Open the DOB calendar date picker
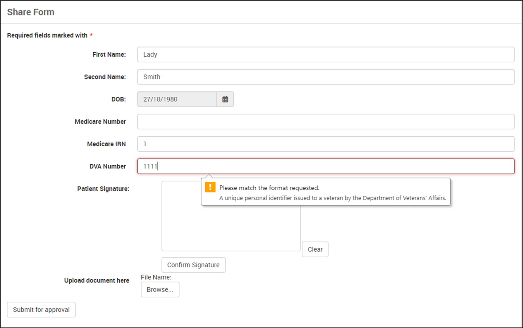The height and width of the screenshot is (328, 523). tap(225, 99)
